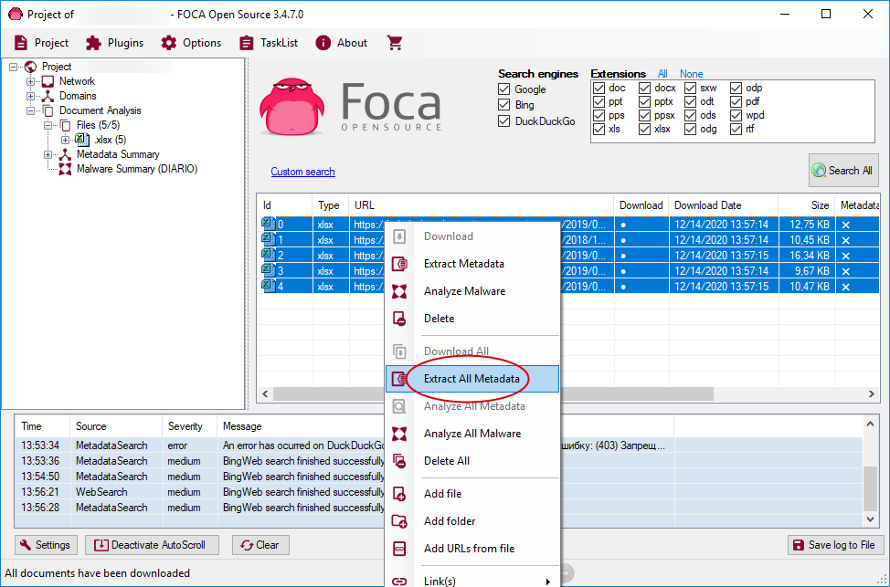Click the Files (5/5) folder icon

(65, 125)
